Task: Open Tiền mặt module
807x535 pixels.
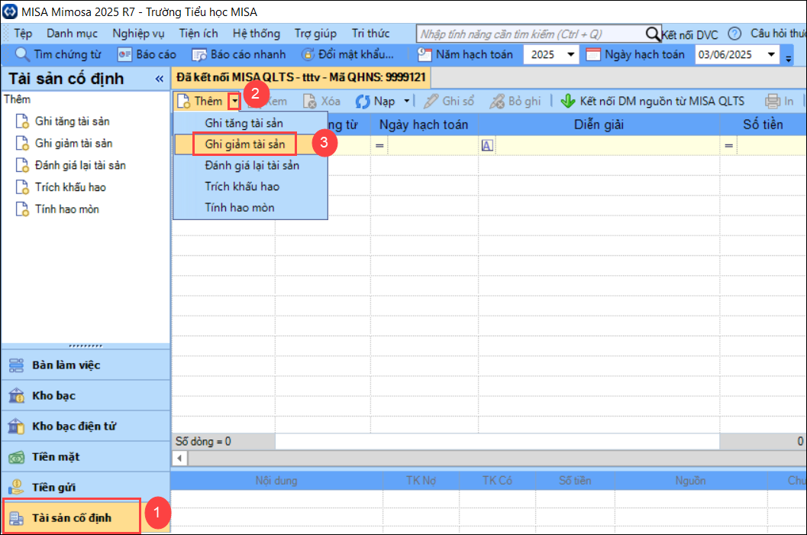Action: (86, 456)
